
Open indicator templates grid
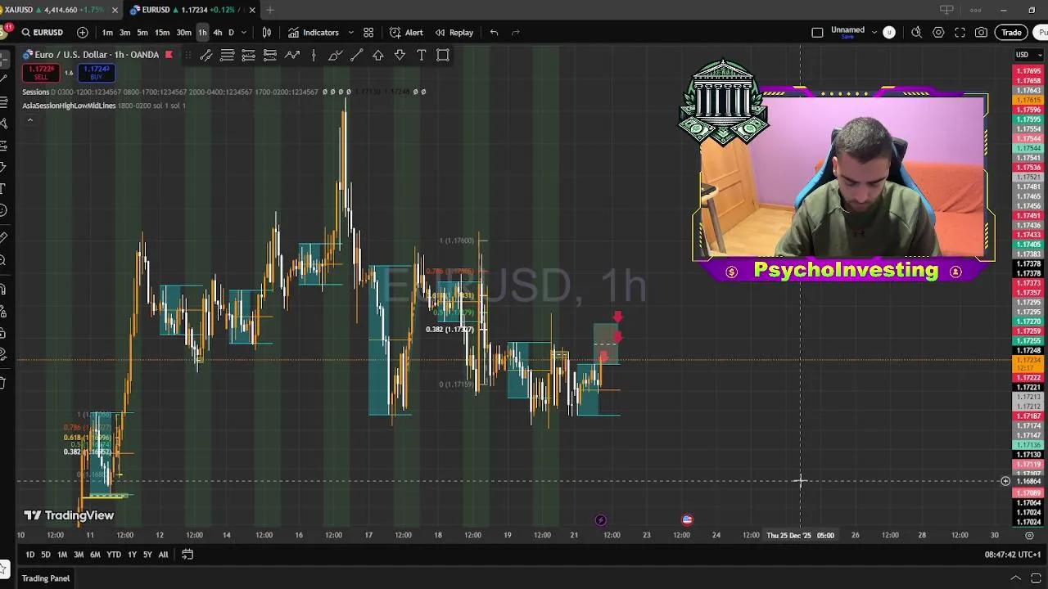368,33
